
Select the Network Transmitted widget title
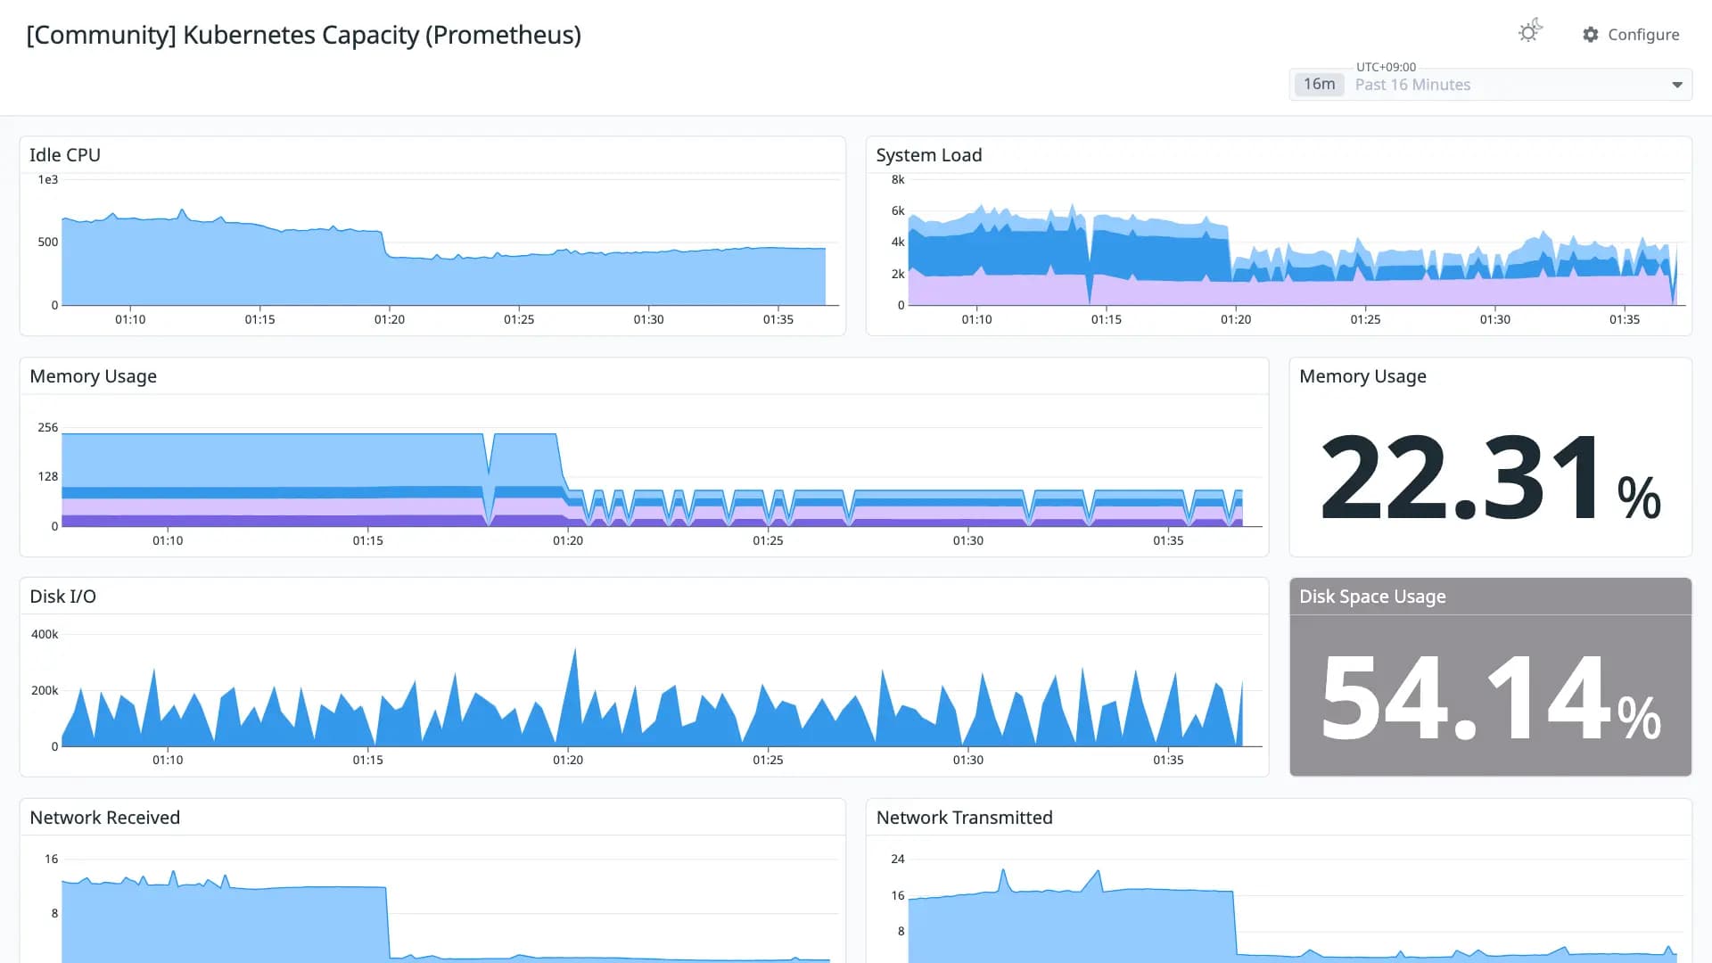click(x=965, y=818)
